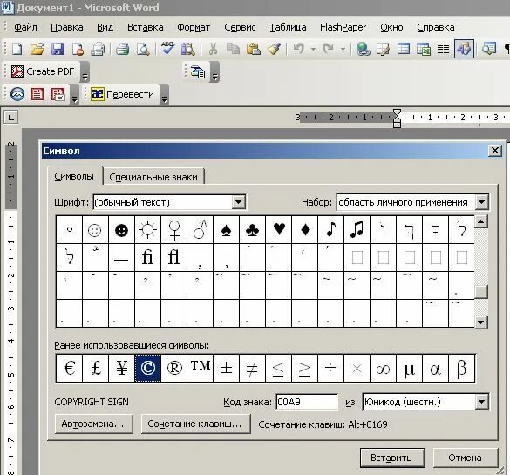Select the Euro recent symbol
The image size is (510, 475).
click(69, 368)
